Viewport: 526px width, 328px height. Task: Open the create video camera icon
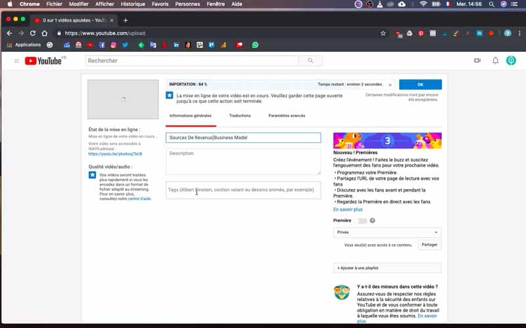(477, 60)
